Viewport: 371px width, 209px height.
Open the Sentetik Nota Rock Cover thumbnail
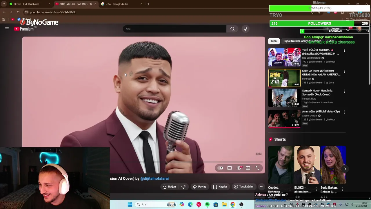tap(284, 98)
